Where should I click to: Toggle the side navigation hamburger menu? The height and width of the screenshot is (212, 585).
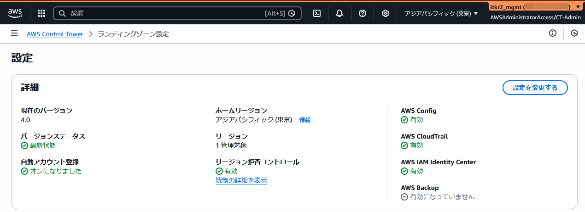pyautogui.click(x=14, y=33)
